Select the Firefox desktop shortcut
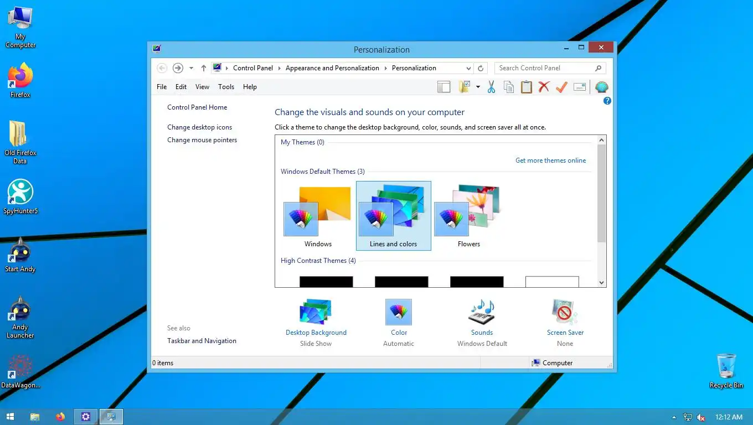This screenshot has width=753, height=425. click(20, 81)
